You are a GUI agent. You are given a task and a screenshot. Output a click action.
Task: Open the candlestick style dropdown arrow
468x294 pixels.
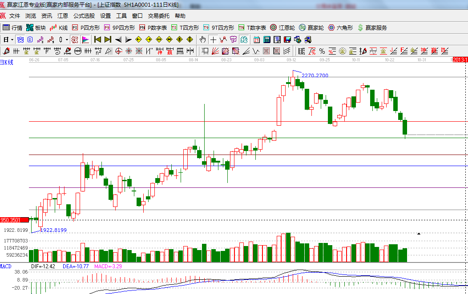(67, 40)
